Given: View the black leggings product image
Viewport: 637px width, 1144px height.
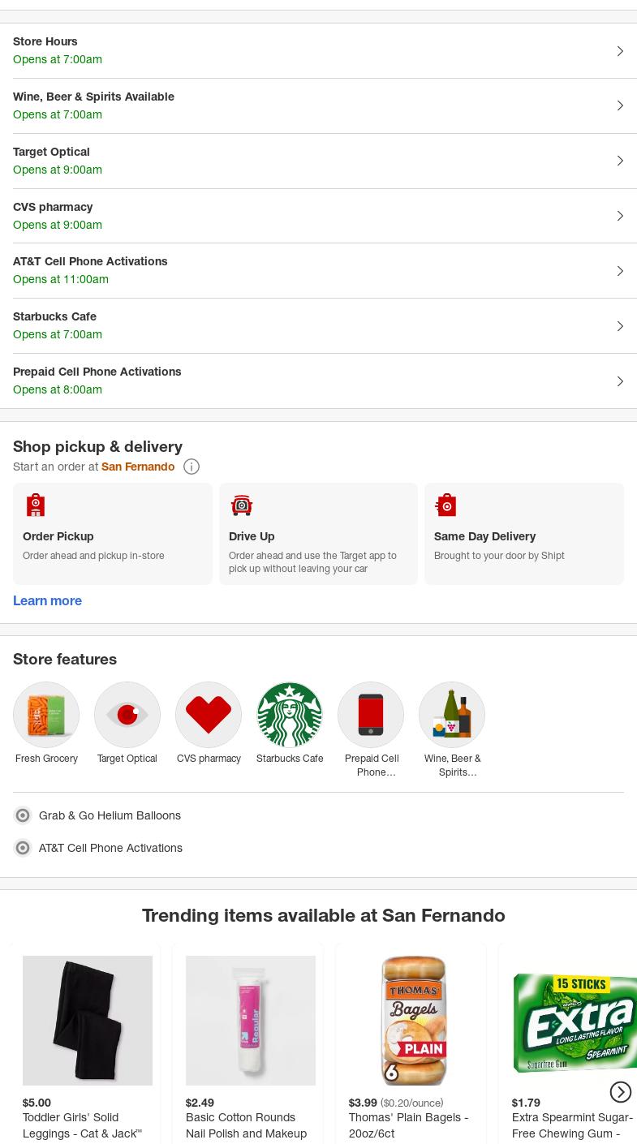Looking at the screenshot, I should [88, 1021].
